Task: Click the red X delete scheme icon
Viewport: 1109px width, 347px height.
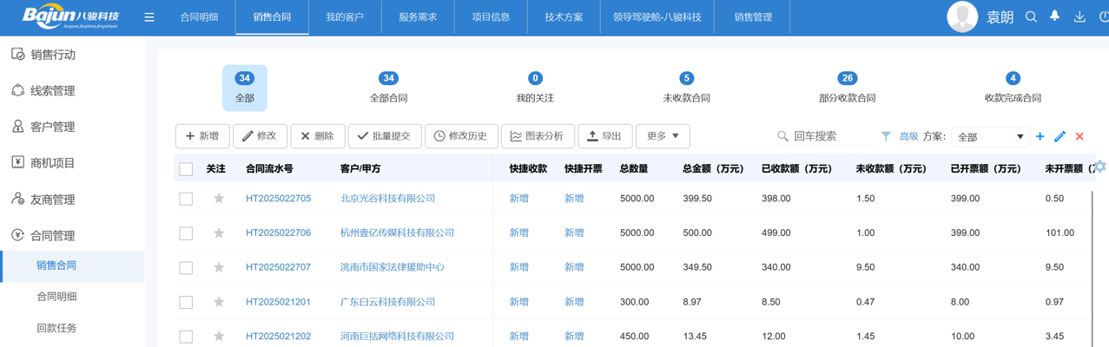Action: pos(1079,136)
